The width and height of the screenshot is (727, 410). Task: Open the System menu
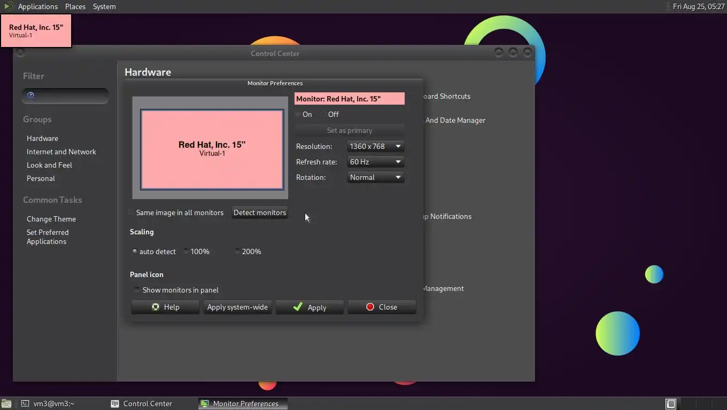pos(104,6)
